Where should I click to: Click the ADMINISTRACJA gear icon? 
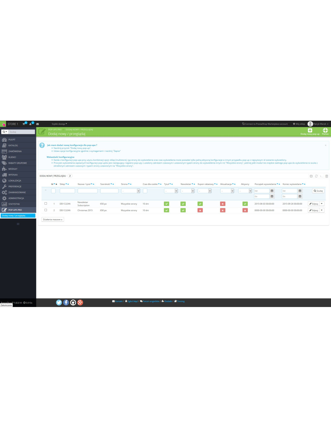4,198
